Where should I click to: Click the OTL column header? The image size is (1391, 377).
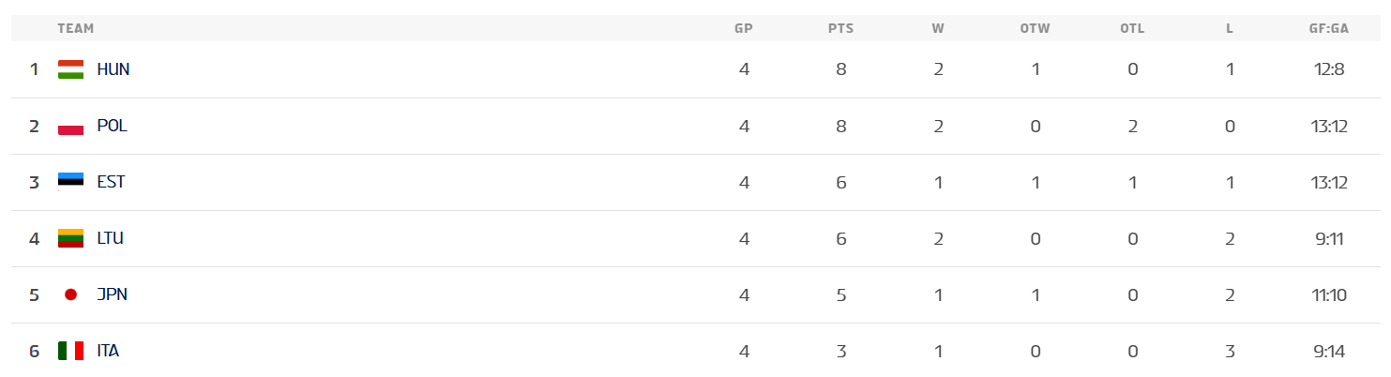1132,28
